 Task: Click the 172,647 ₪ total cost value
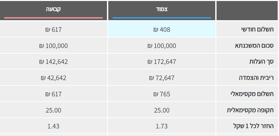coord(162,62)
